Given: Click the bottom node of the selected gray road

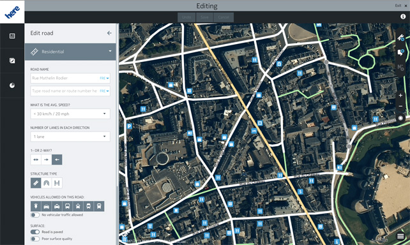Looking at the screenshot, I should pos(349,146).
